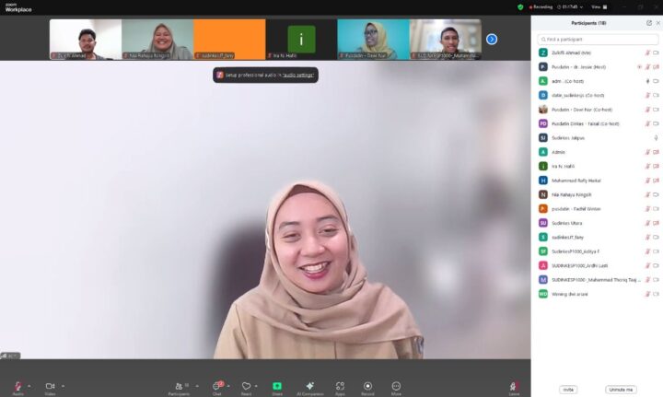Select Ira N. Hafifi avatar thumbnail
Image resolution: width=663 pixels, height=397 pixels.
point(301,40)
